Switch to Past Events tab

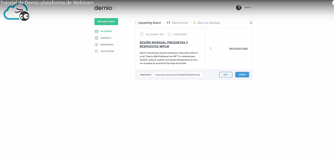(177, 23)
